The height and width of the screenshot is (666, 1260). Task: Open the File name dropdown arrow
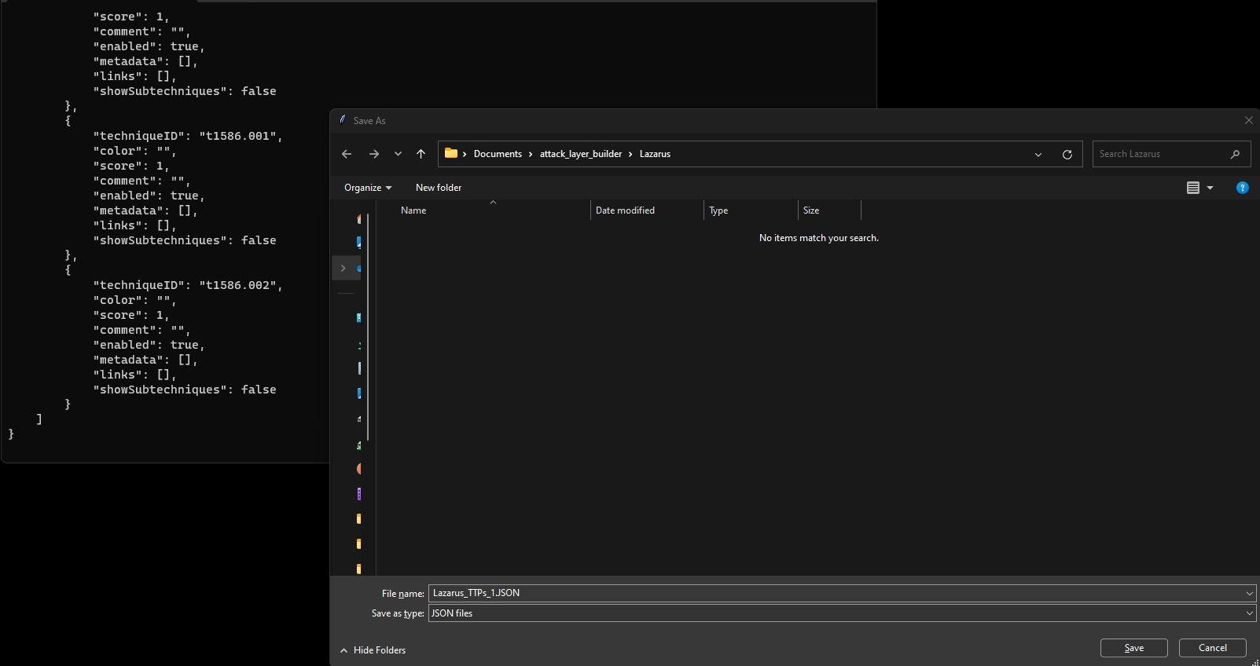(x=1249, y=593)
